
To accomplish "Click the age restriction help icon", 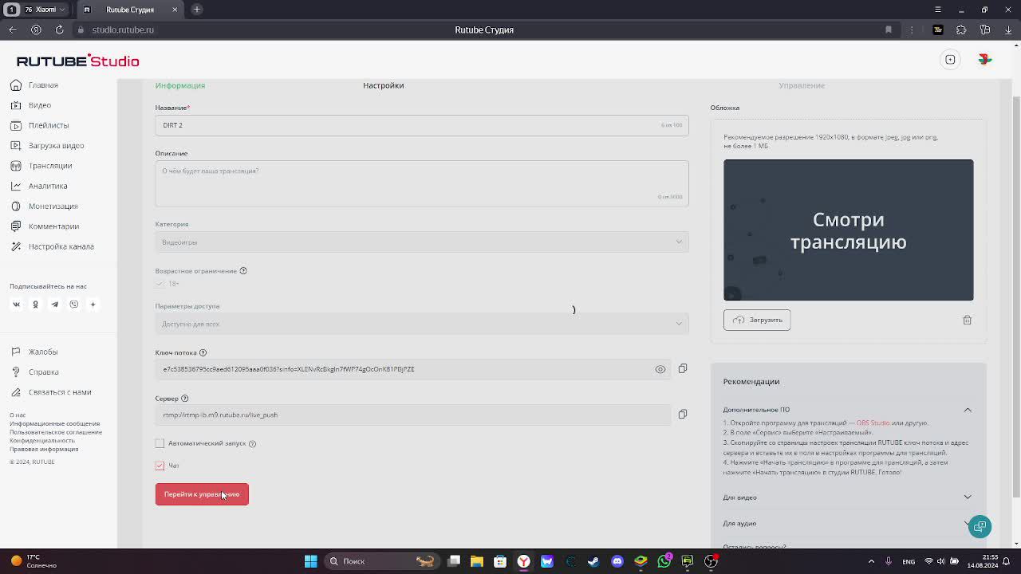I will [243, 271].
